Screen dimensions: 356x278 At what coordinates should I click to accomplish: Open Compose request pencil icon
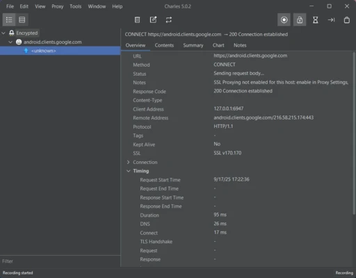coord(153,19)
